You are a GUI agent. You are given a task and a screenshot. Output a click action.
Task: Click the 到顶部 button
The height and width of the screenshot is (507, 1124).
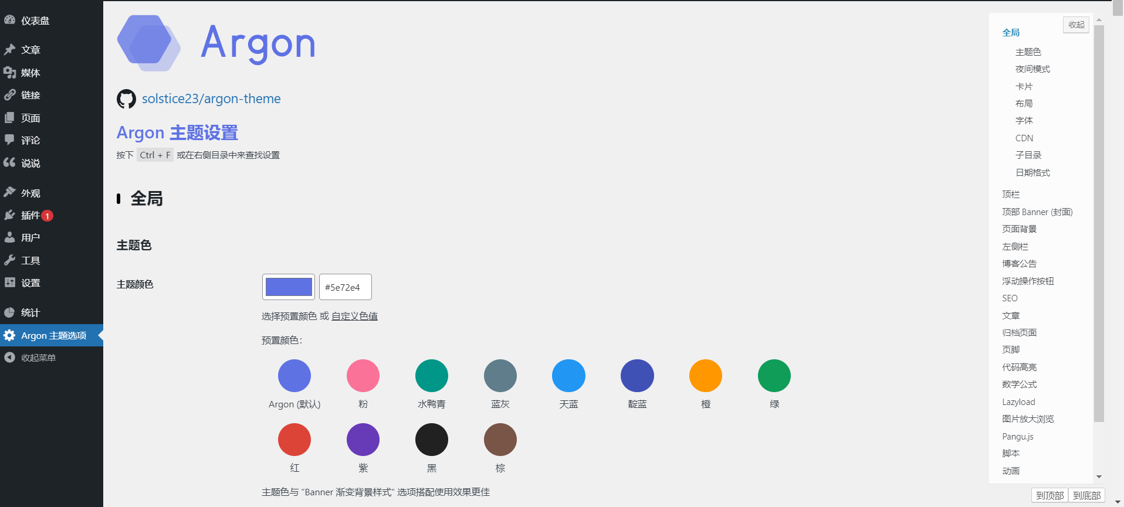[x=1049, y=495]
